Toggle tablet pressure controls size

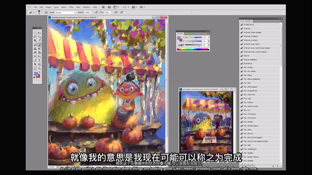coord(121,12)
